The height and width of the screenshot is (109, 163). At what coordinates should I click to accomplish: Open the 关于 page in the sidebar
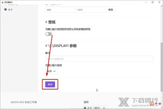[x=10, y=10]
